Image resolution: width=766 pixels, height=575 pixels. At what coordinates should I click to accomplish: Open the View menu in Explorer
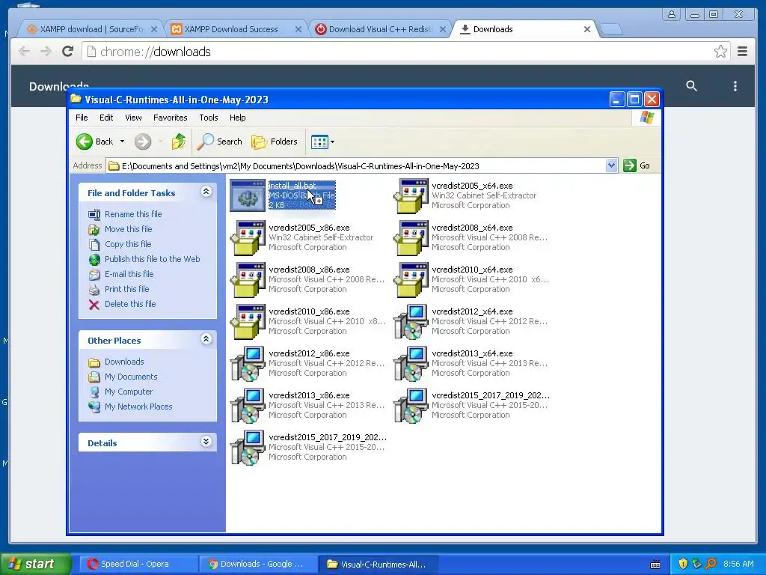[x=133, y=118]
